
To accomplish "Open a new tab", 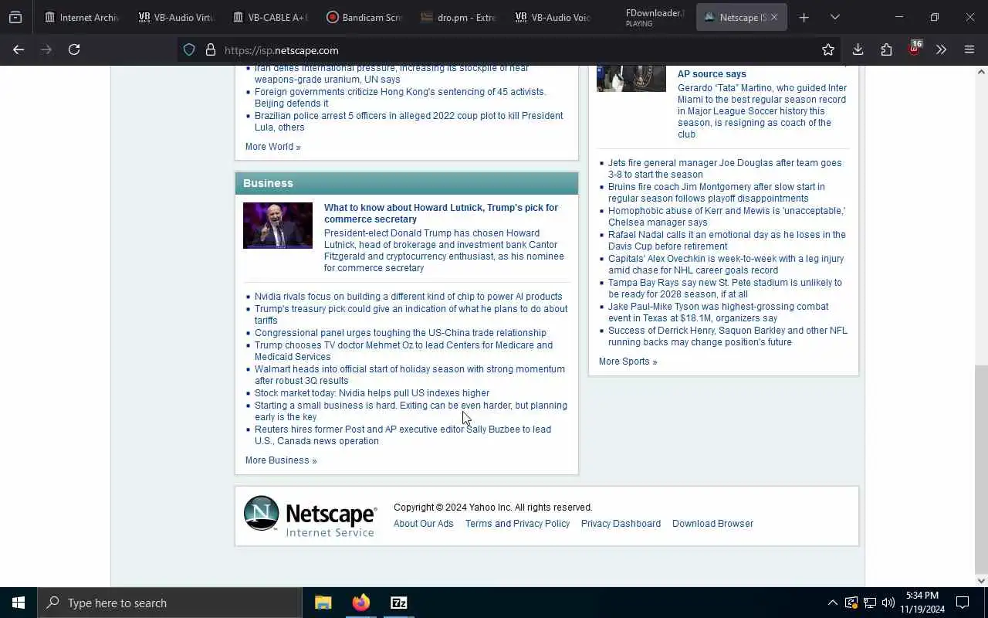I will [804, 17].
